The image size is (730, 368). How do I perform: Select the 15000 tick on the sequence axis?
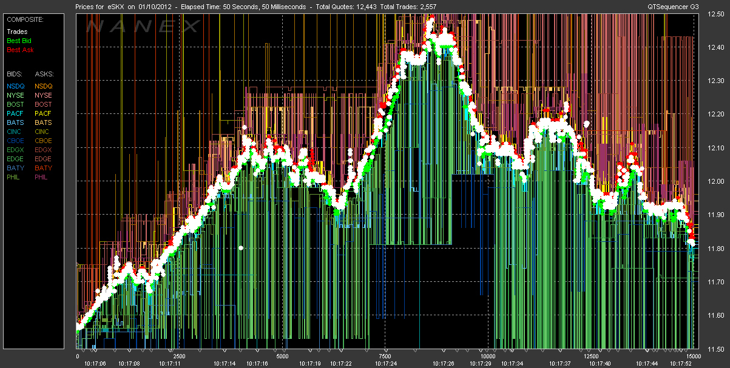coord(692,356)
